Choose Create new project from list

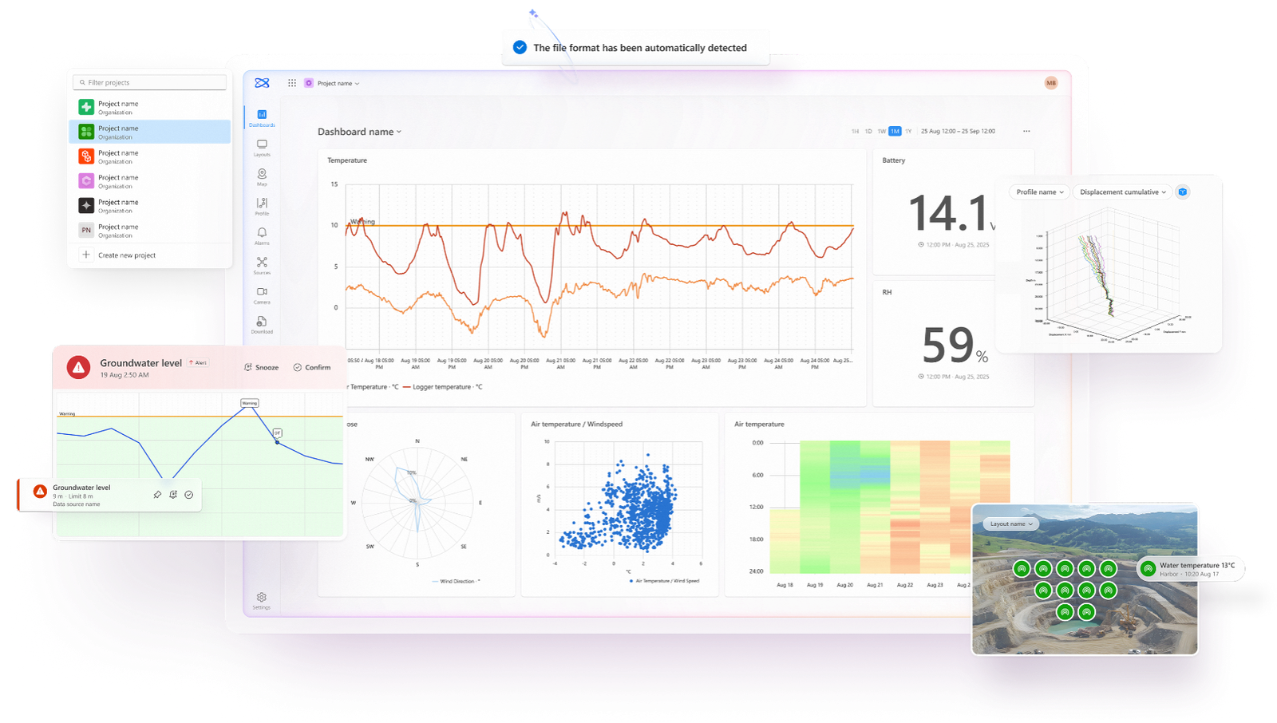click(126, 255)
